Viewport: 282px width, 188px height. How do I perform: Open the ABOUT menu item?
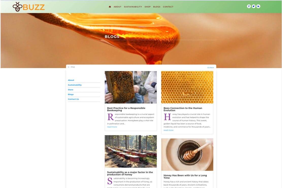tap(118, 7)
